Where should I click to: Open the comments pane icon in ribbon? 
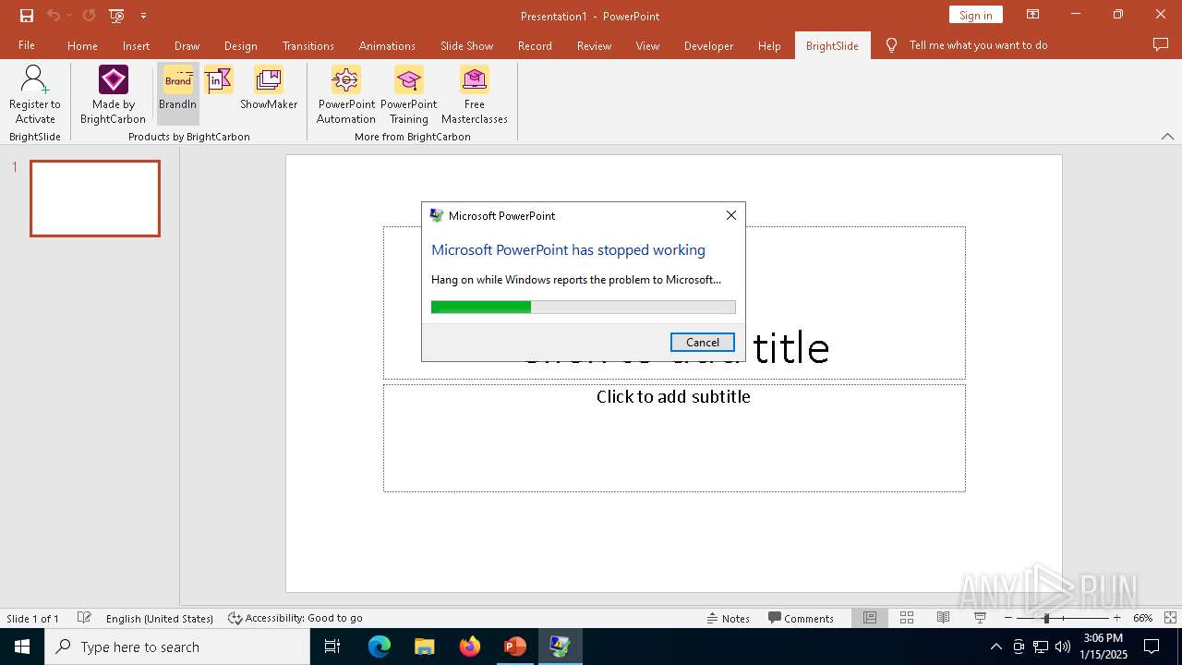[x=1161, y=44]
